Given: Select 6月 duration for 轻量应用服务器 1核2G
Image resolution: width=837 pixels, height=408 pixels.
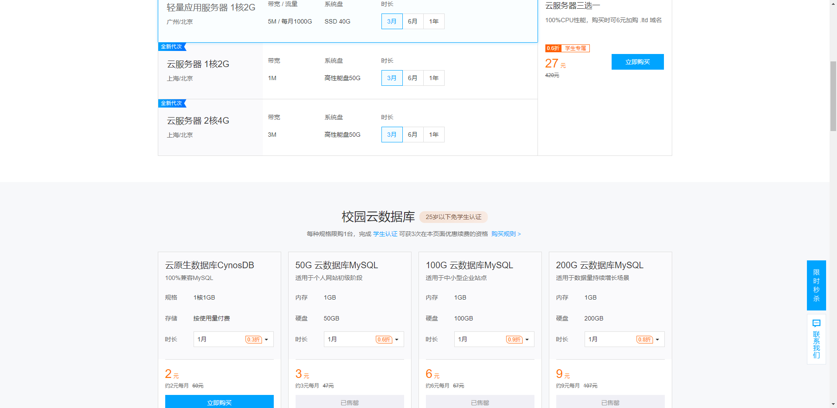Looking at the screenshot, I should point(413,21).
